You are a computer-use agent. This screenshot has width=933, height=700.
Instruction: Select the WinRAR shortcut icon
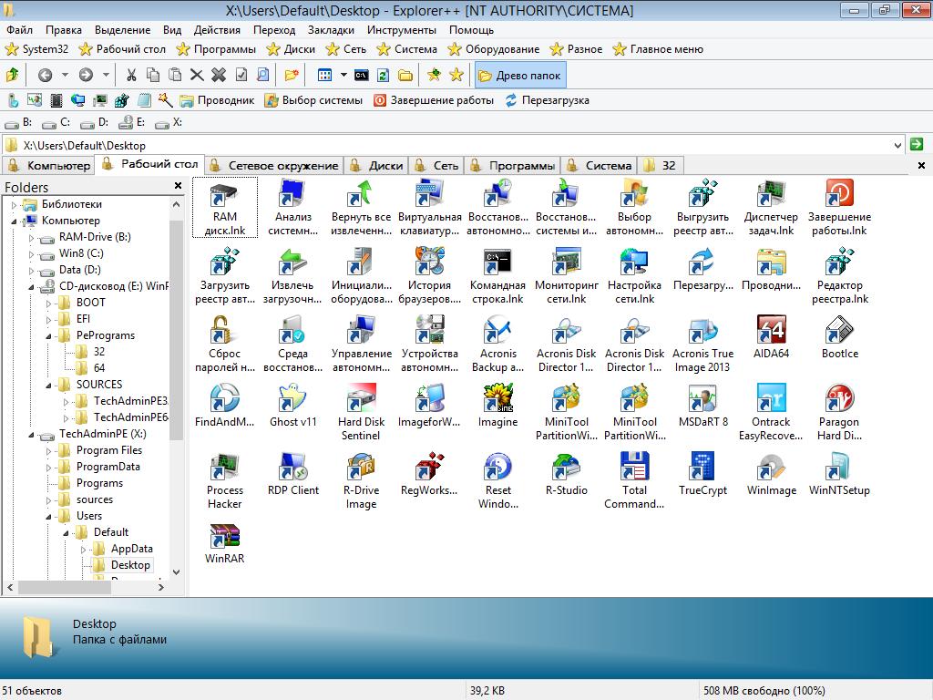pyautogui.click(x=224, y=543)
